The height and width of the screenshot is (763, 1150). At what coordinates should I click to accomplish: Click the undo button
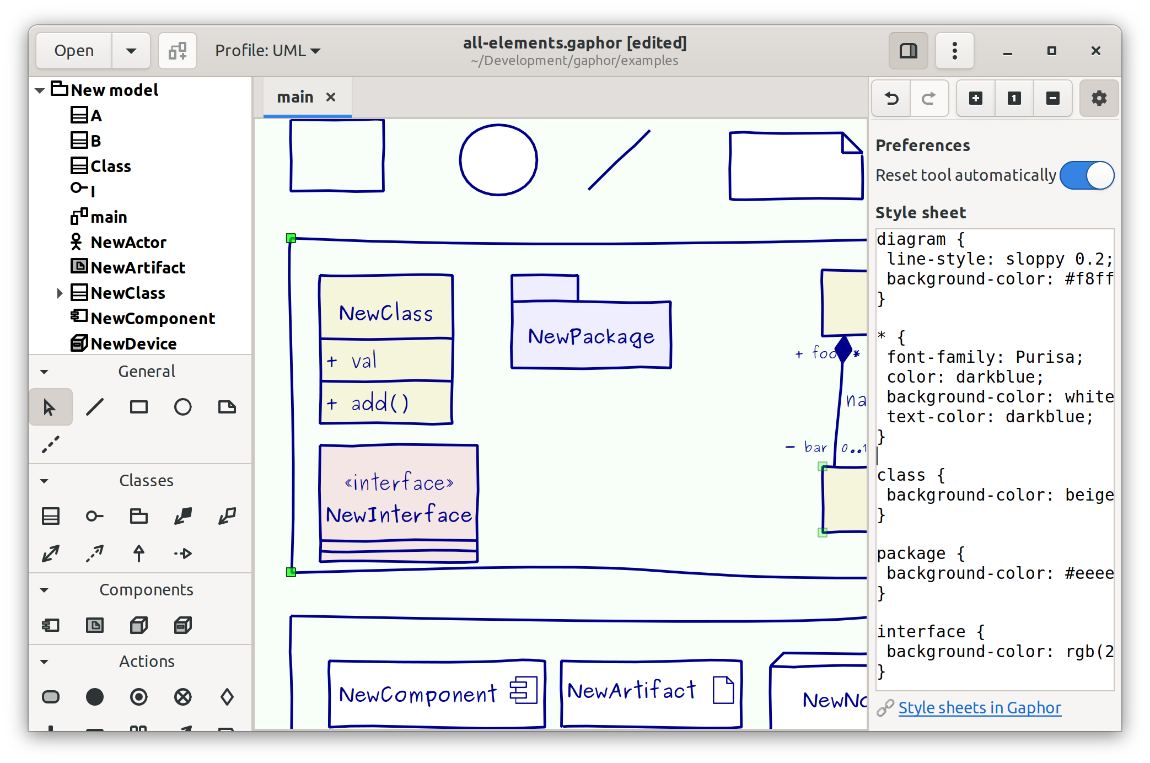[892, 97]
